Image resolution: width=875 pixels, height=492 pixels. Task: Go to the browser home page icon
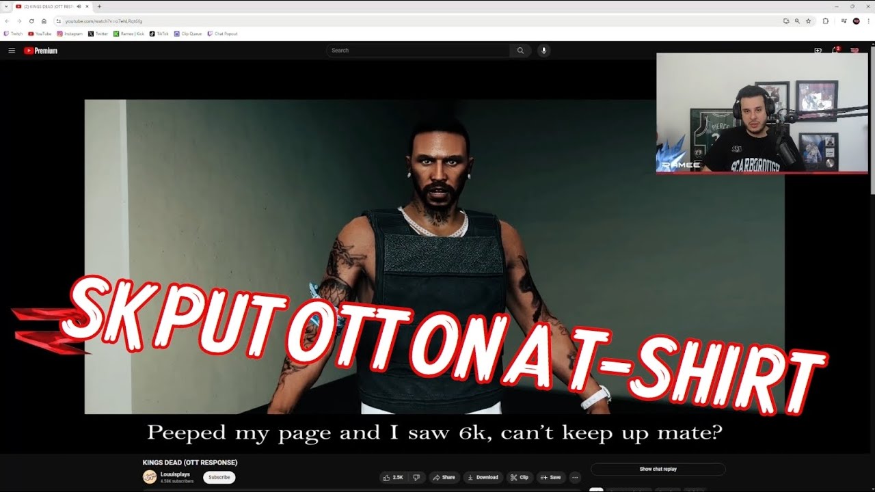click(x=44, y=21)
